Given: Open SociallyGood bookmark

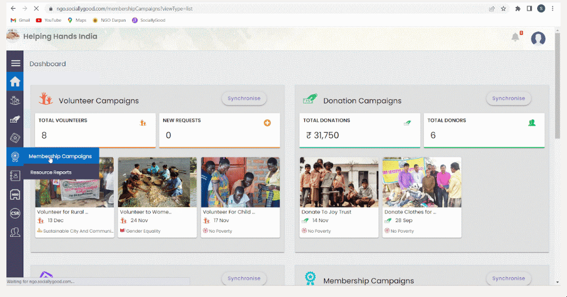Looking at the screenshot, I should [x=149, y=20].
